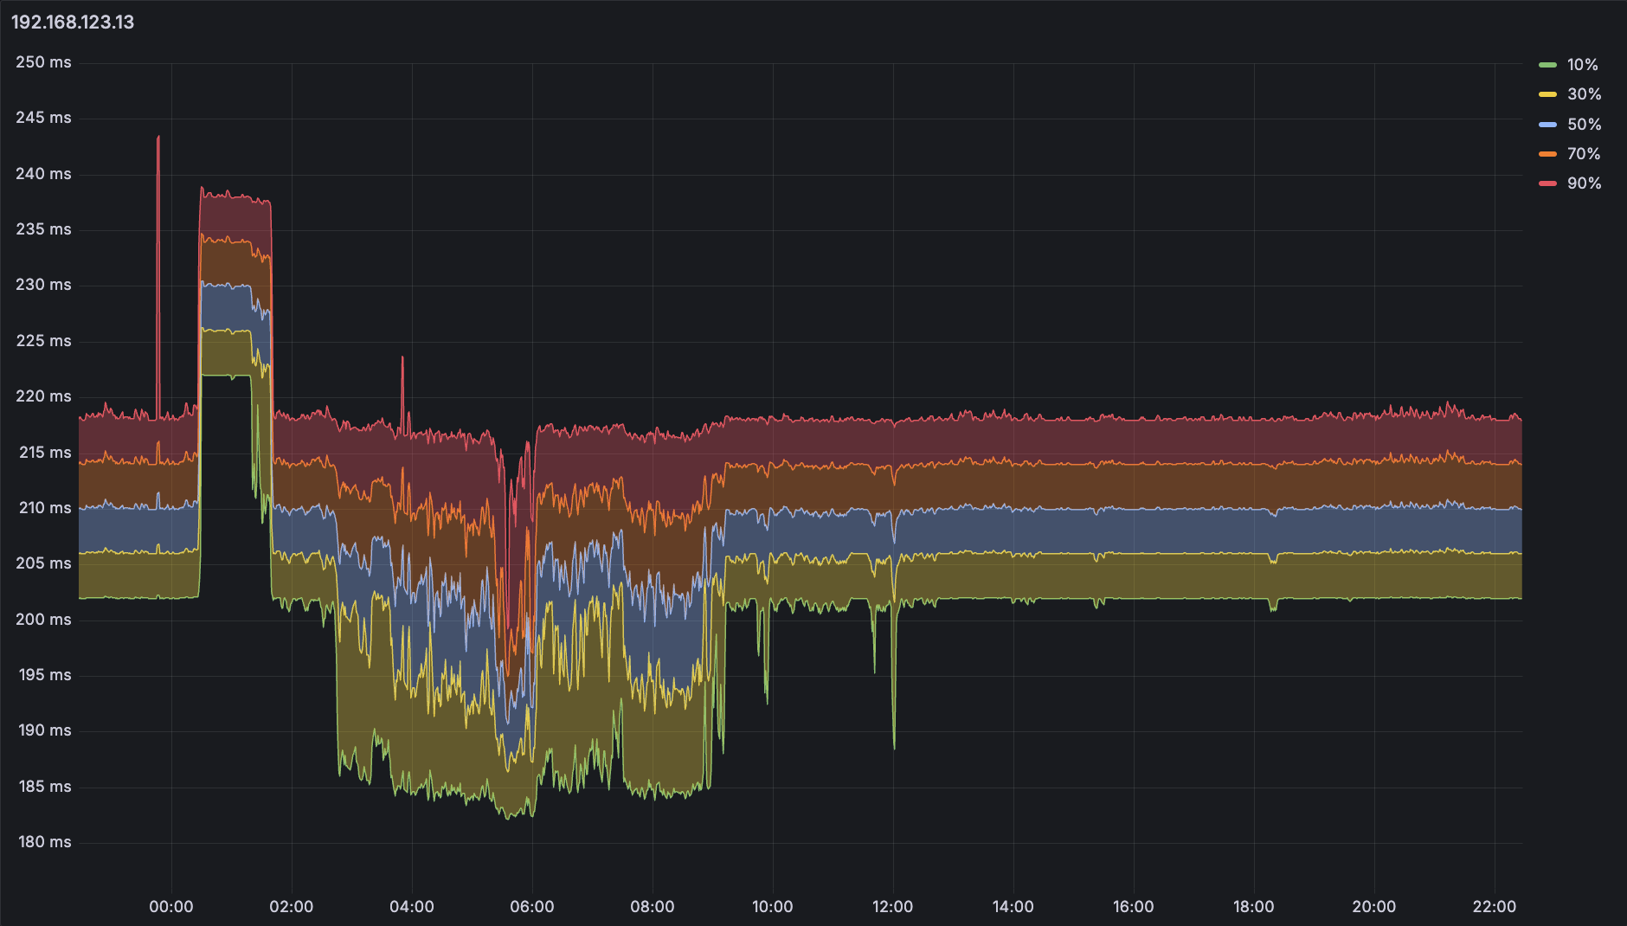
Task: Click the yellow 30% legend color swatch
Action: 1547,94
